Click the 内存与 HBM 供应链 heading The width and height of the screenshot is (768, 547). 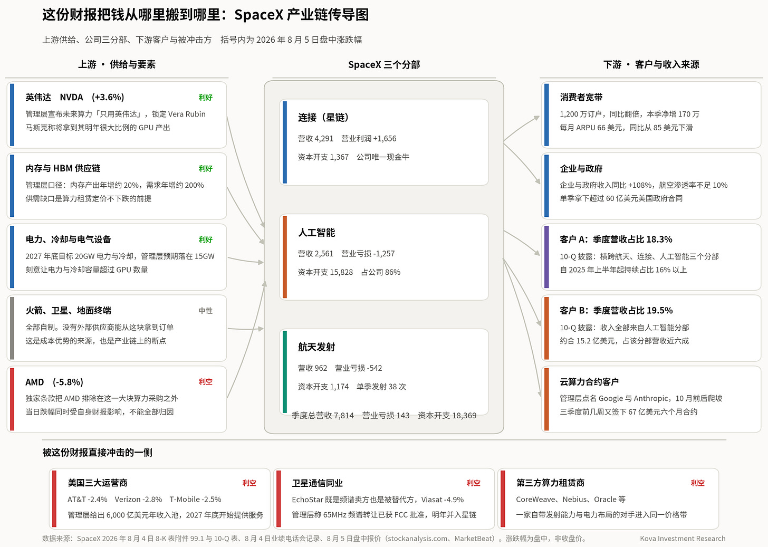pos(63,168)
